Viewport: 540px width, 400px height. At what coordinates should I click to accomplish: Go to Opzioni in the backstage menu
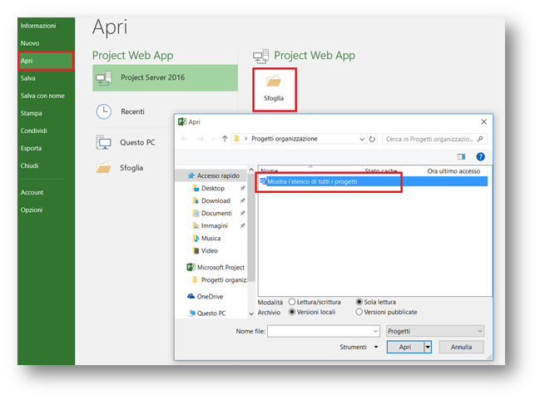(x=32, y=210)
